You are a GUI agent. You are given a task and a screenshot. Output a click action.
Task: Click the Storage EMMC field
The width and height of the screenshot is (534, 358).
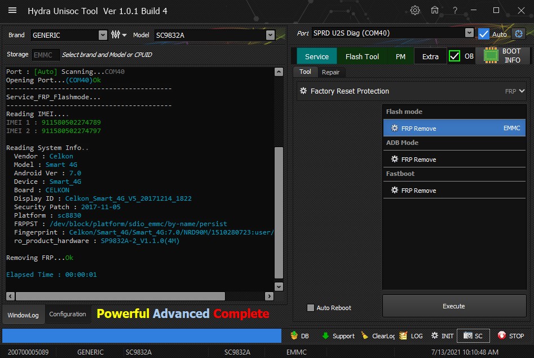[x=46, y=55]
